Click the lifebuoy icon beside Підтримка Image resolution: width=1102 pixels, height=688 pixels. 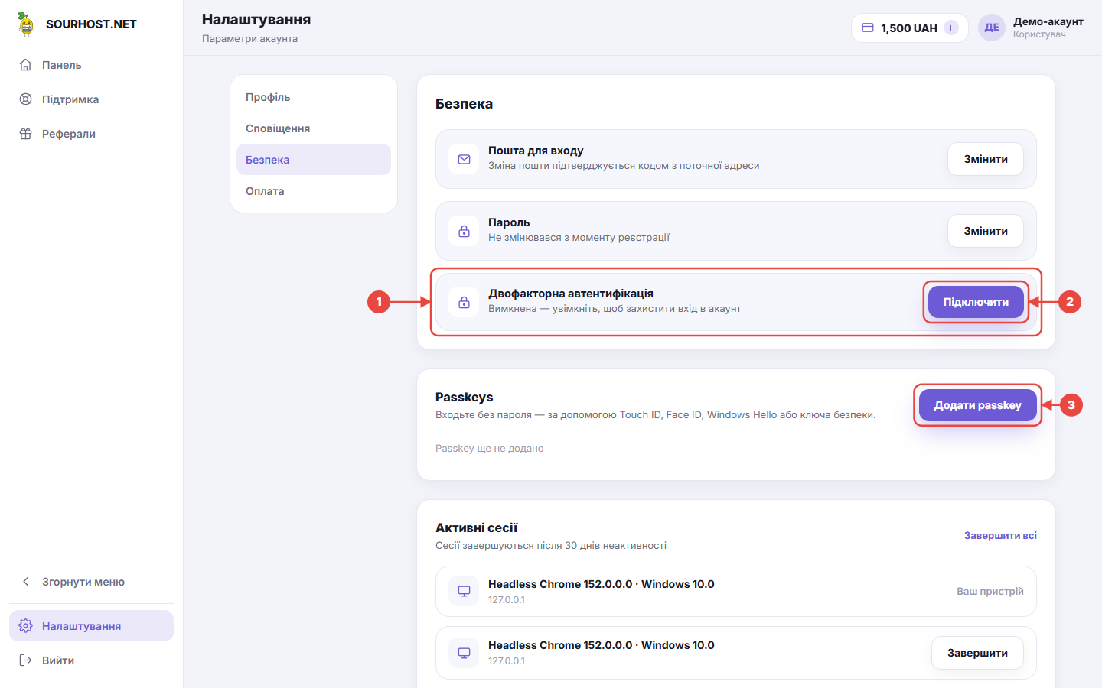coord(25,99)
